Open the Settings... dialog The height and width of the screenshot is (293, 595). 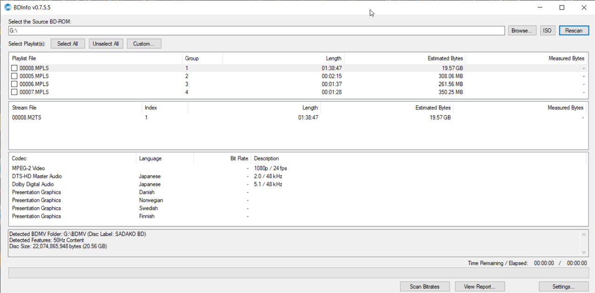563,287
